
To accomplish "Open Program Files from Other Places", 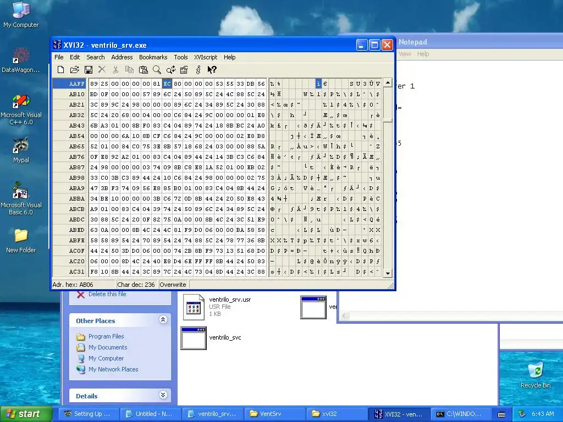I will click(106, 336).
